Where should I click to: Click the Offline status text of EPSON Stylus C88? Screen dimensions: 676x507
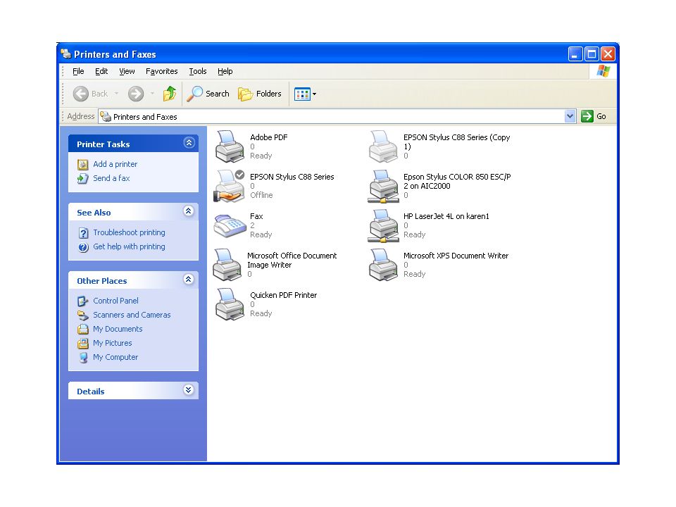coord(261,195)
